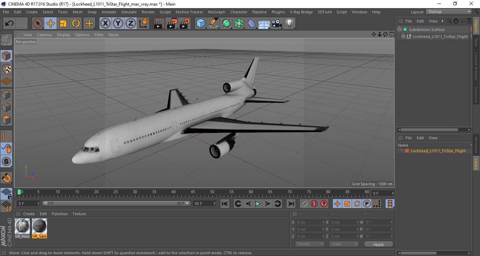This screenshot has height=256, width=480.
Task: Toggle Z axis lock
Action: point(131,24)
